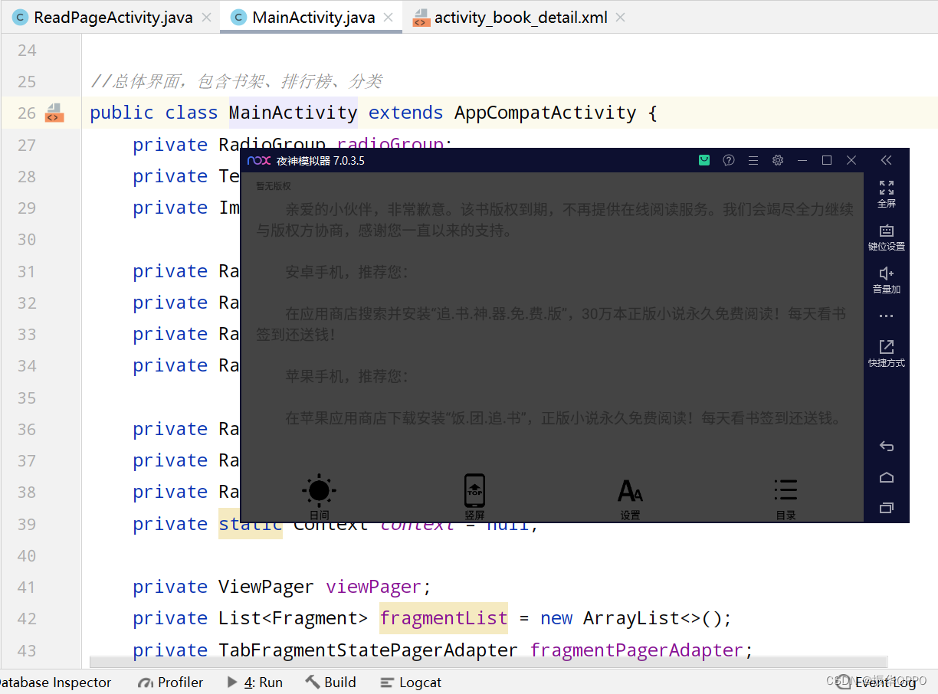Click the comment on line 25
Screen dimensions: 938x694
236,81
